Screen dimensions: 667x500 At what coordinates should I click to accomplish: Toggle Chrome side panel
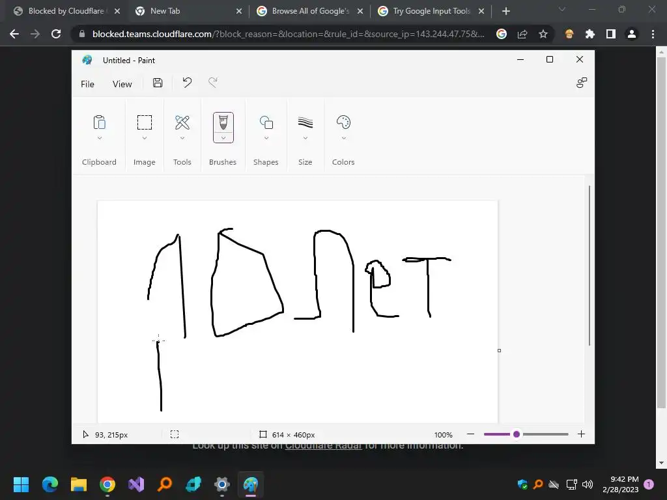coord(611,34)
